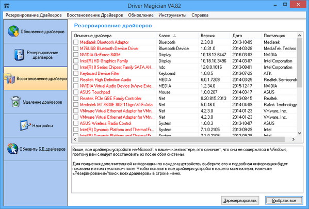The image size is (309, 209).
Task: Open the Резервирование Драйверов menu
Action: (x=34, y=15)
